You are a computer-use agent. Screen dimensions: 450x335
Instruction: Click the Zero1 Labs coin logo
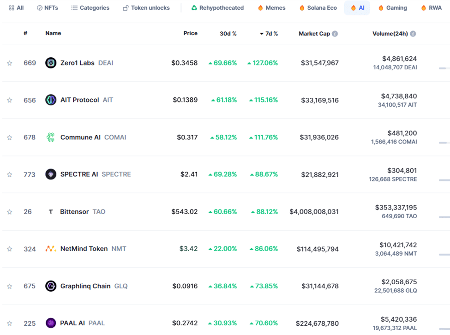pos(51,63)
